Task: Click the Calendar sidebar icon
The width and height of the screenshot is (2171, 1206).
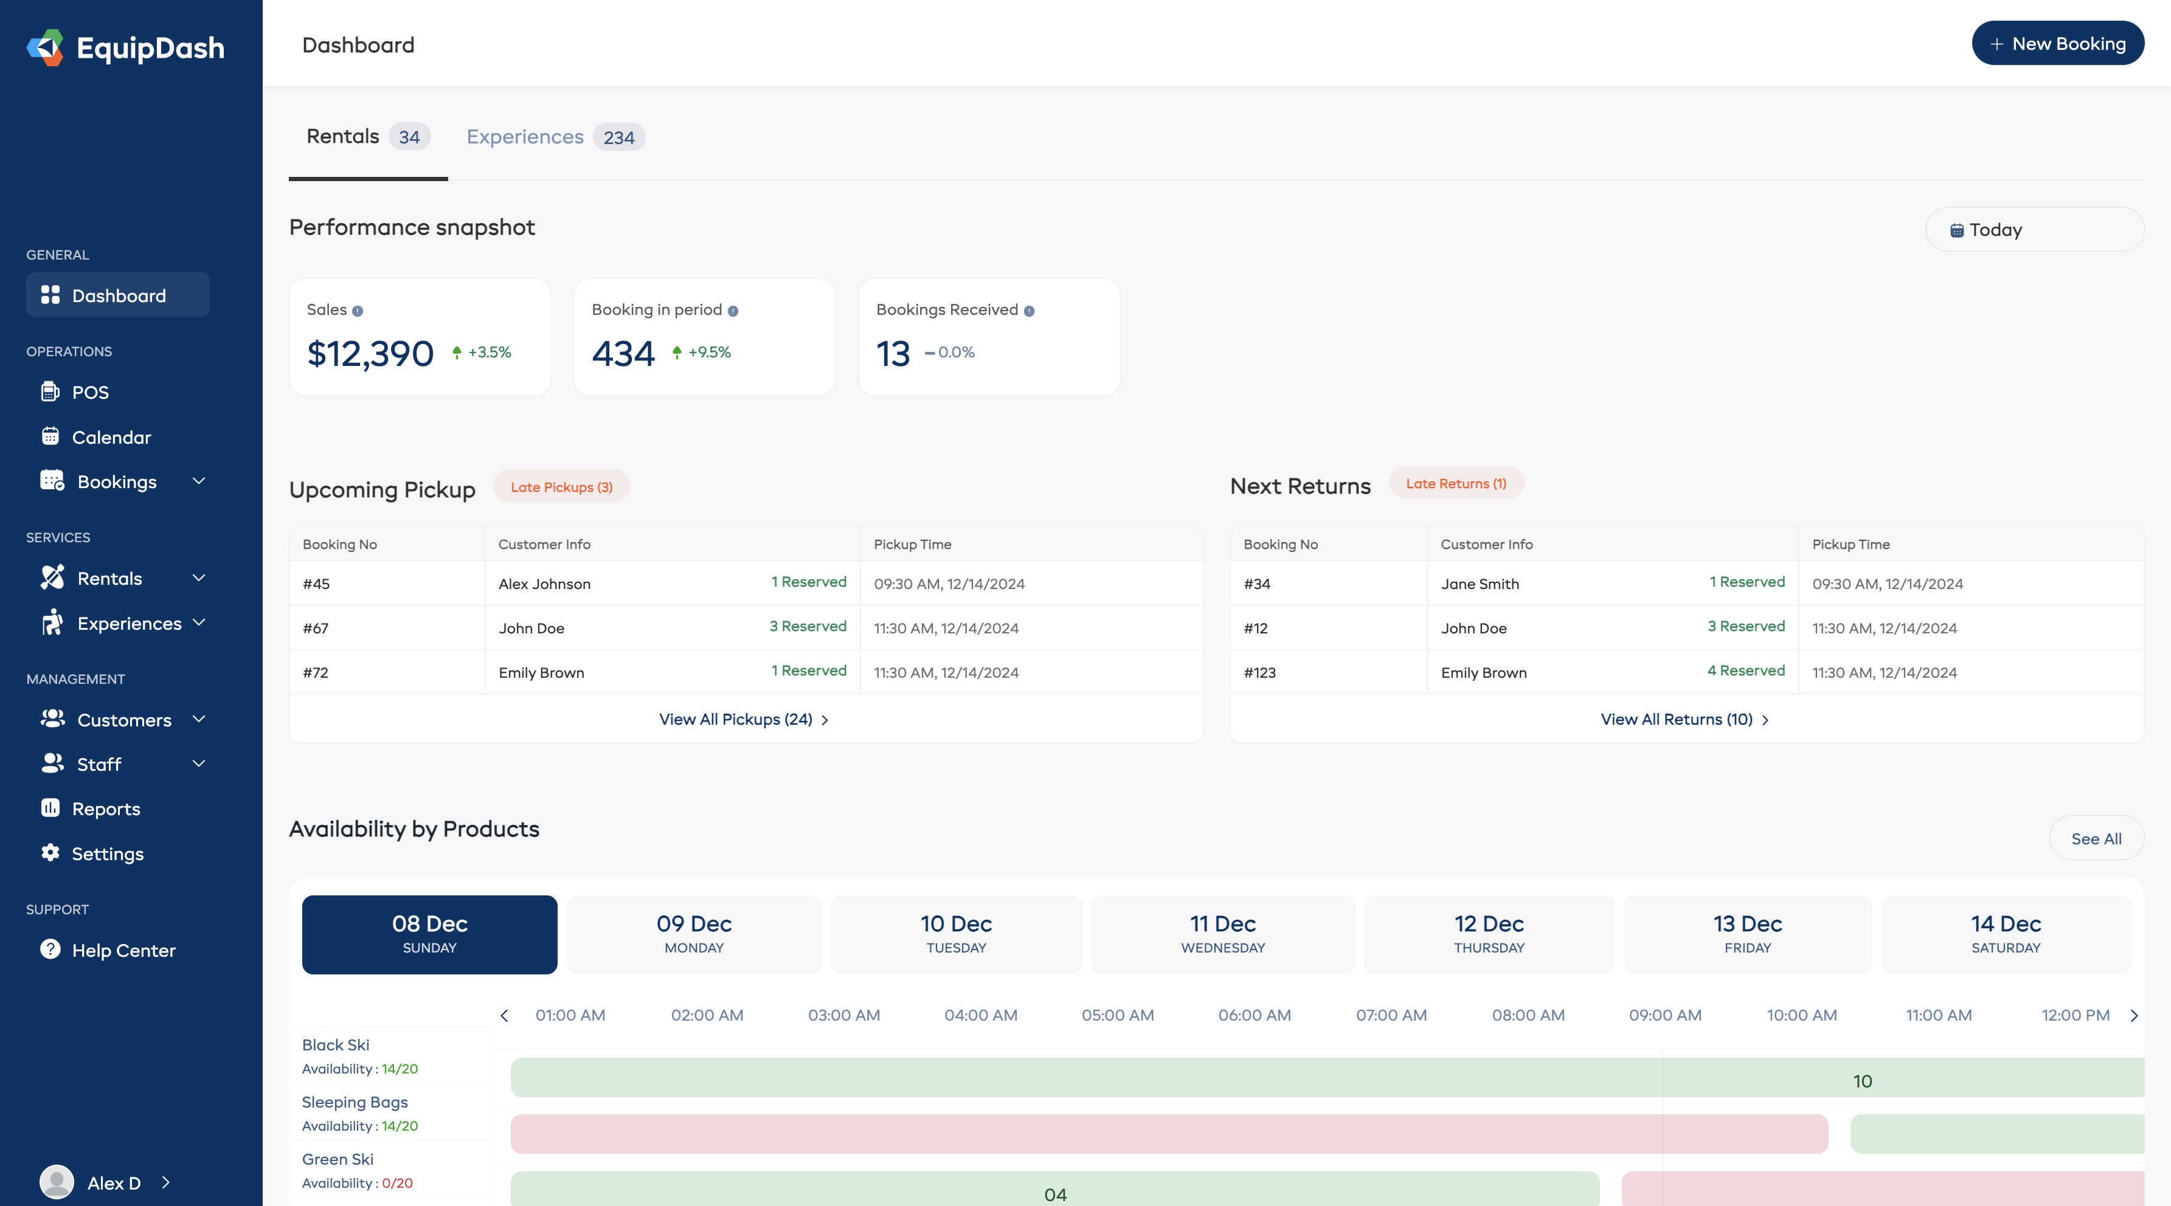Action: point(50,436)
